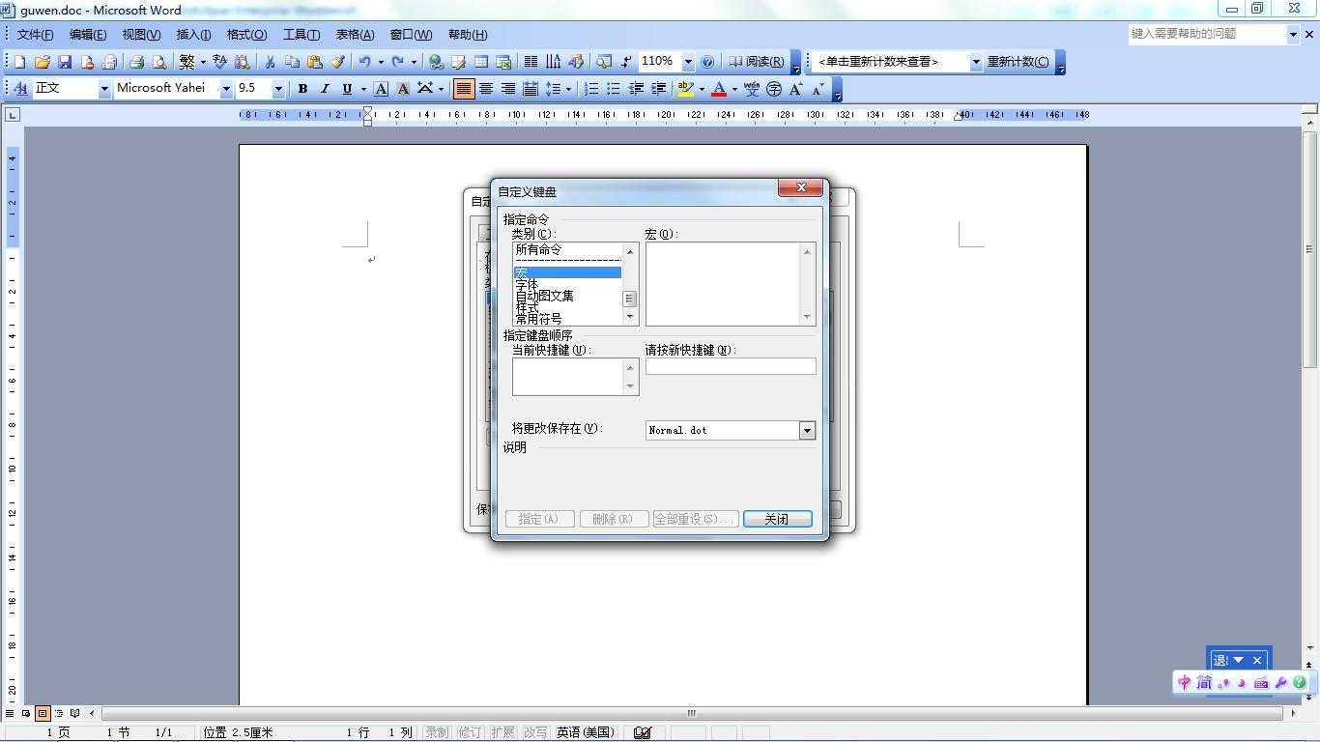Screen dimensions: 1320x742
Task: Click the Print Preview icon
Action: (158, 62)
